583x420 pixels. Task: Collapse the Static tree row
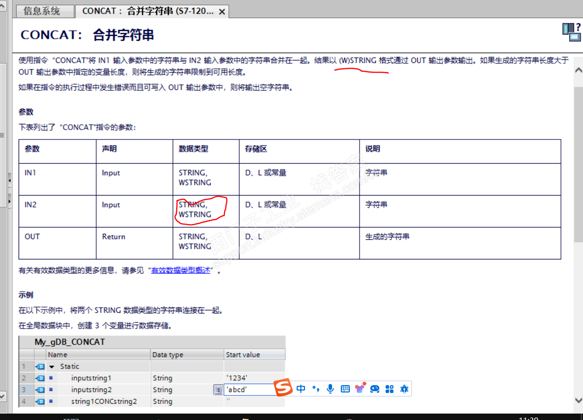[52, 367]
